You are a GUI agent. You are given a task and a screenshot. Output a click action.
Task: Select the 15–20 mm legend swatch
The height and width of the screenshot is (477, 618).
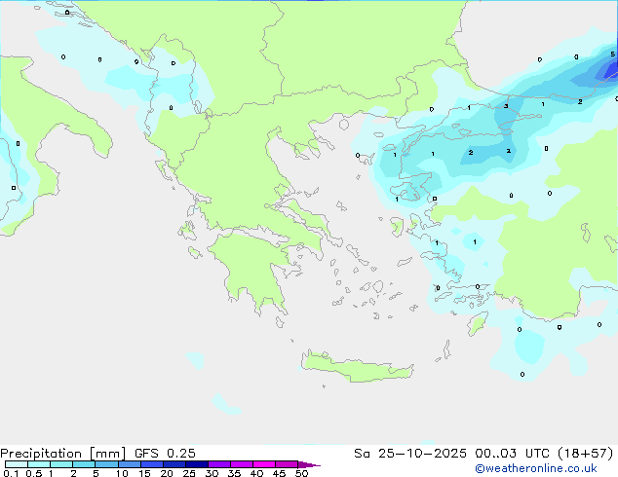151,464
